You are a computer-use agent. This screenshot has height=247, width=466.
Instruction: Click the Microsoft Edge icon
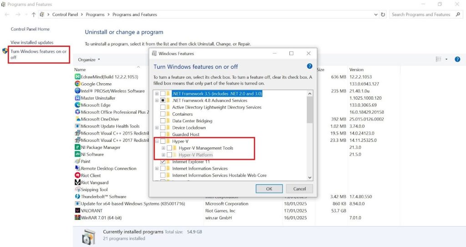(x=77, y=105)
